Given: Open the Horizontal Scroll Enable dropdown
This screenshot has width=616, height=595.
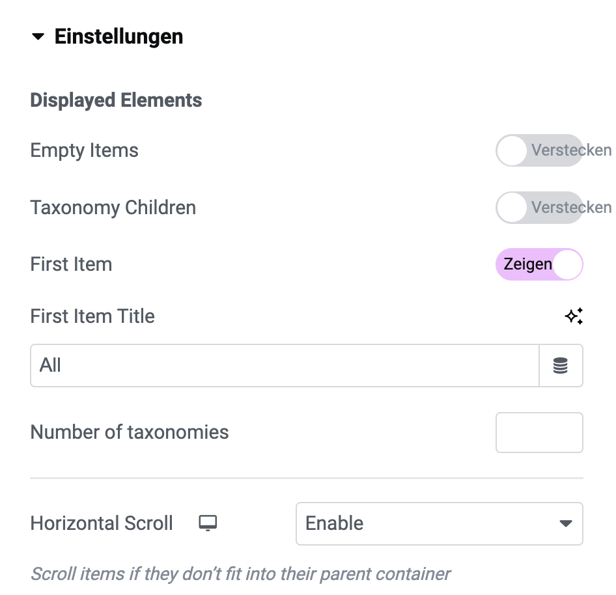Looking at the screenshot, I should (440, 523).
